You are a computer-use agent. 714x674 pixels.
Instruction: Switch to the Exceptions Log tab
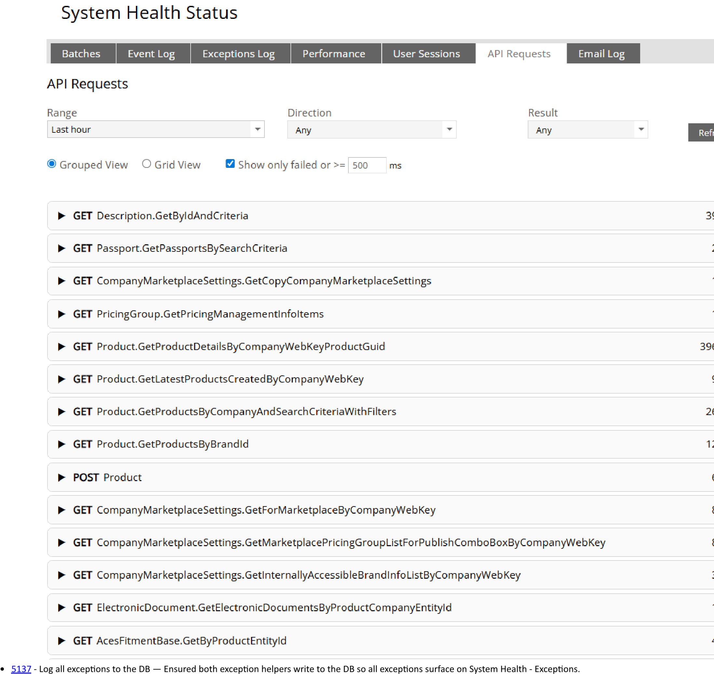239,54
